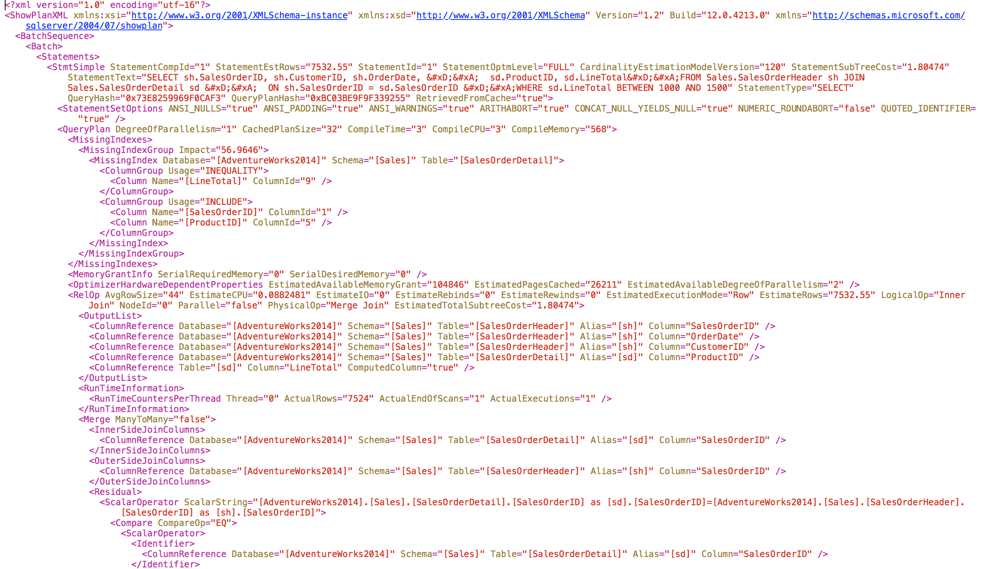The height and width of the screenshot is (569, 990).
Task: Open the www.w3.org/2001/XMLSchema xsd link
Action: [x=501, y=15]
